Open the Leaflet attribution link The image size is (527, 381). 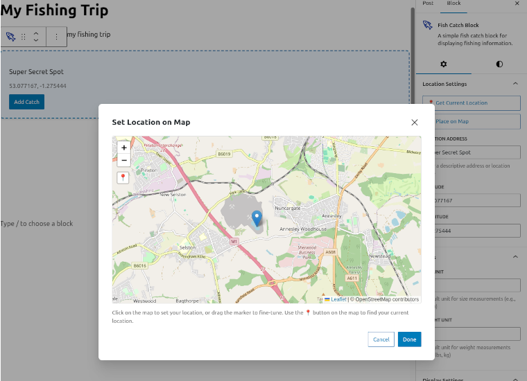click(x=338, y=299)
